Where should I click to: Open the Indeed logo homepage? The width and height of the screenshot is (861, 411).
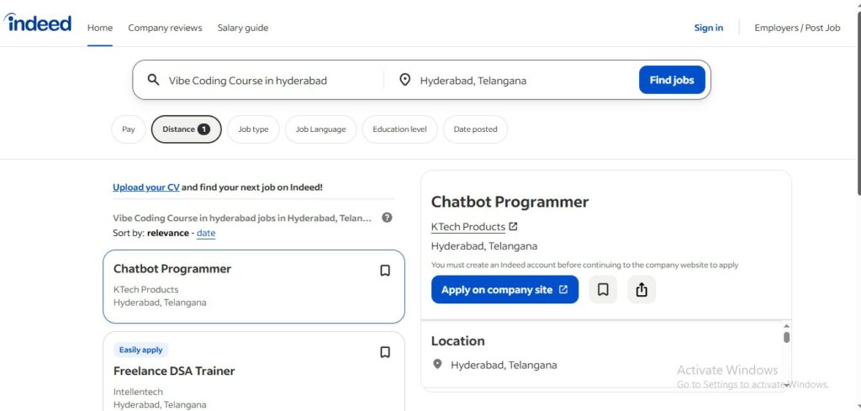[38, 23]
